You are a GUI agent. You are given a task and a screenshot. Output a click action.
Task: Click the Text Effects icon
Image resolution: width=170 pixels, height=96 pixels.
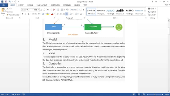point(43,14)
